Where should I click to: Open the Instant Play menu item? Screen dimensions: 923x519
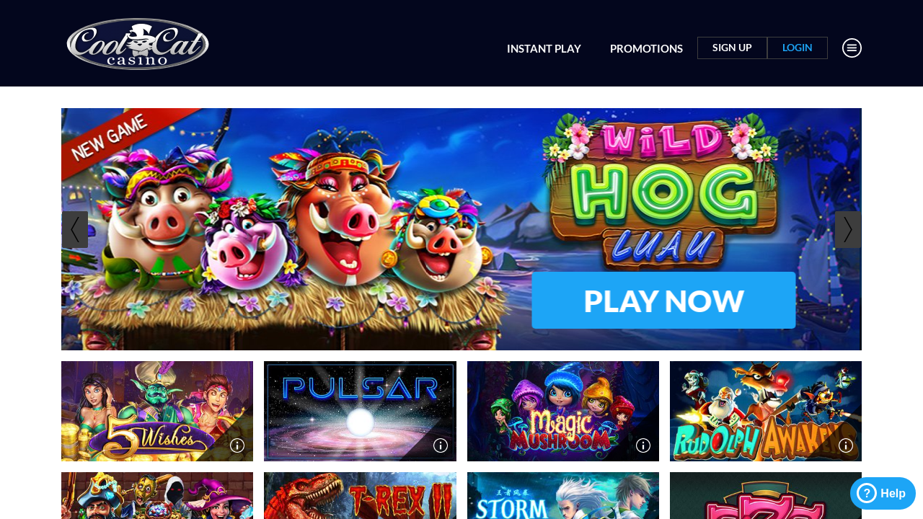[544, 48]
